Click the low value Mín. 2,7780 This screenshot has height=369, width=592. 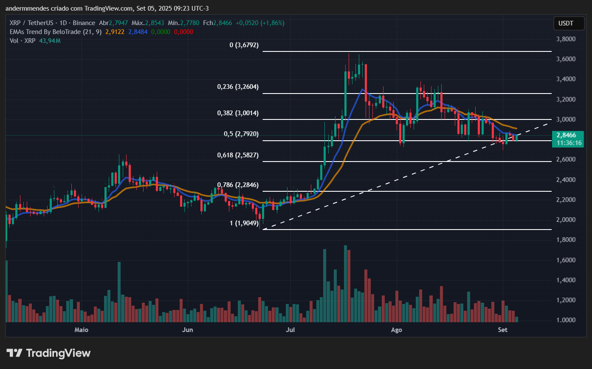click(184, 23)
